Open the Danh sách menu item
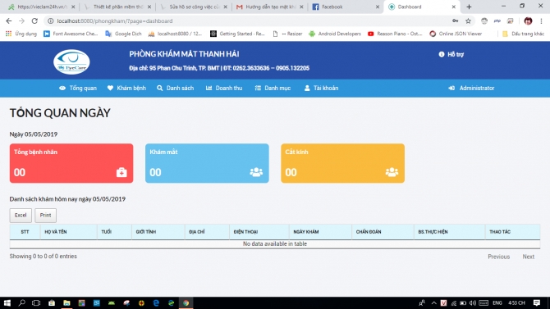550x309 pixels. [176, 88]
